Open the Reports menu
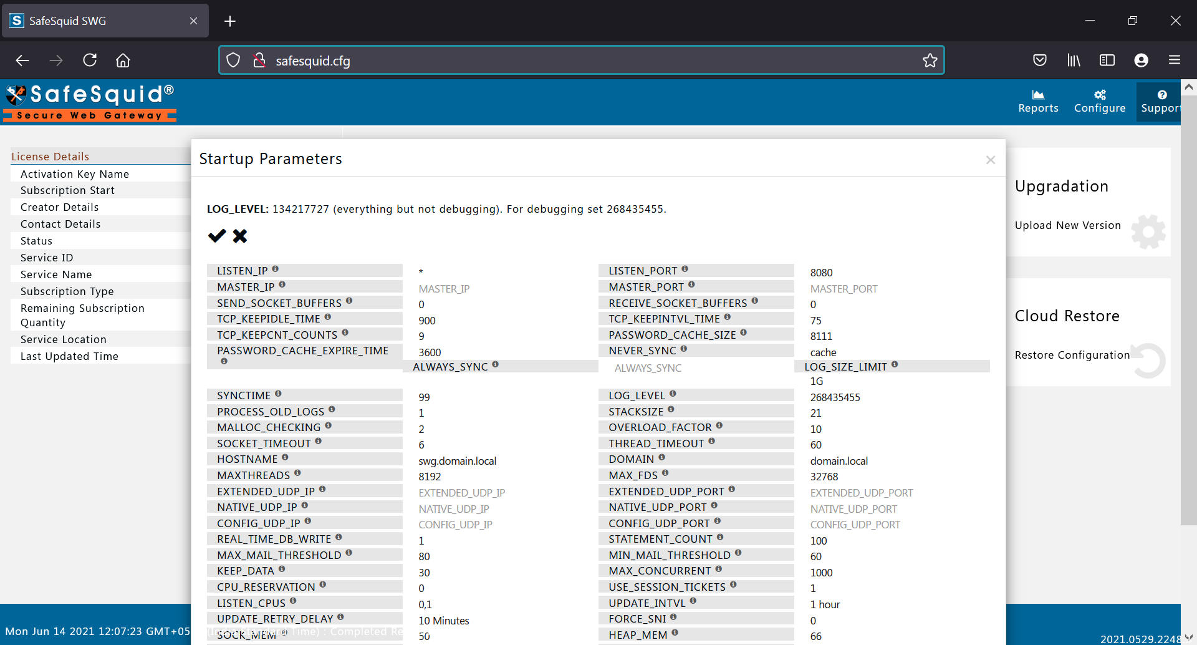Screen dimensions: 1197x645 [x=1038, y=101]
